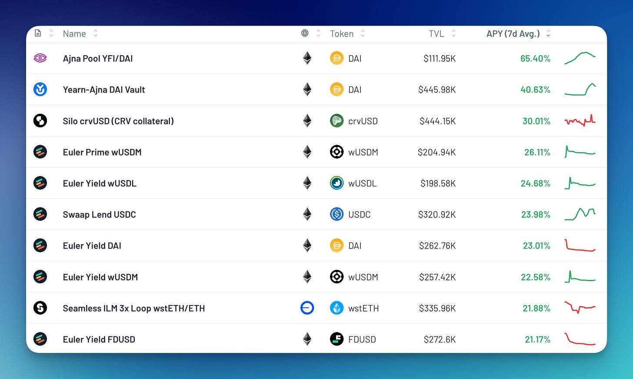Sort table using arrows beside Name

click(95, 33)
